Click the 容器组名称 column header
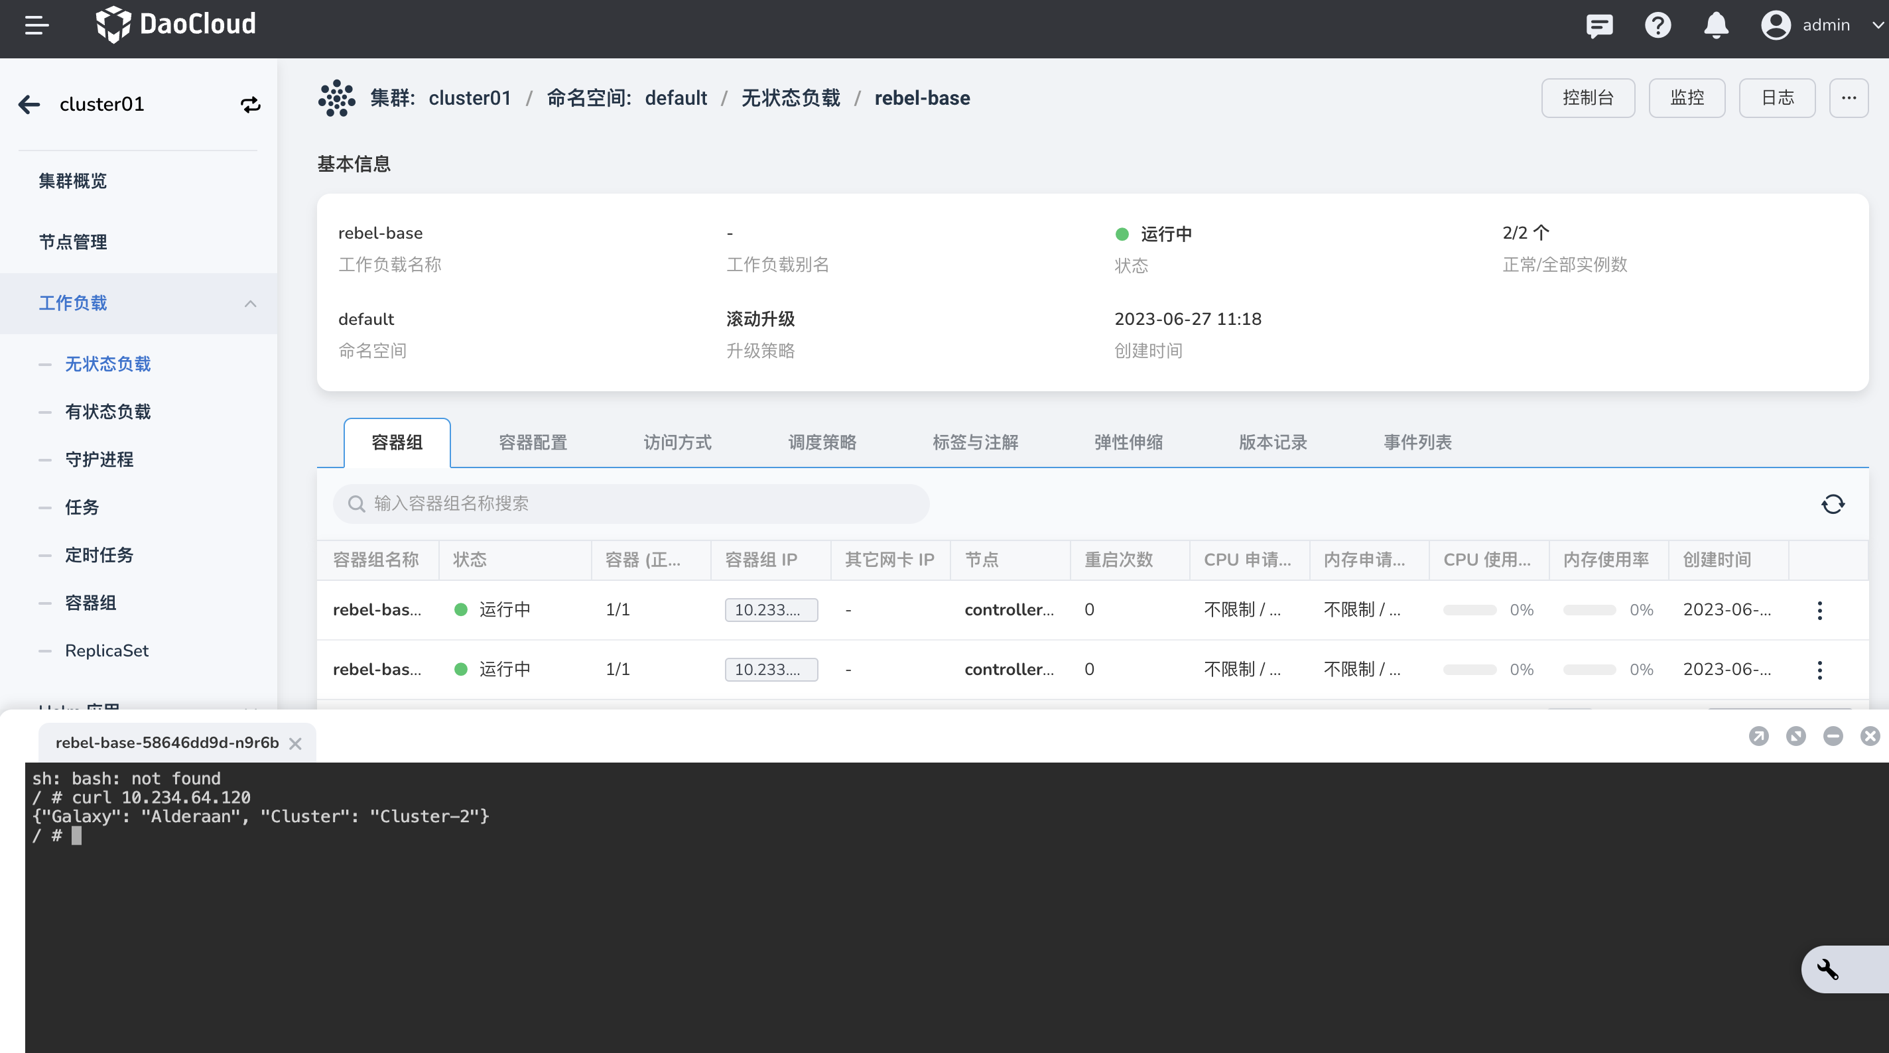The height and width of the screenshot is (1053, 1889). [x=376, y=560]
